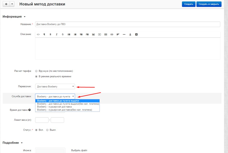Open the Перевозчик carrier dropdown
This screenshot has width=228, height=153.
pyautogui.click(x=55, y=87)
